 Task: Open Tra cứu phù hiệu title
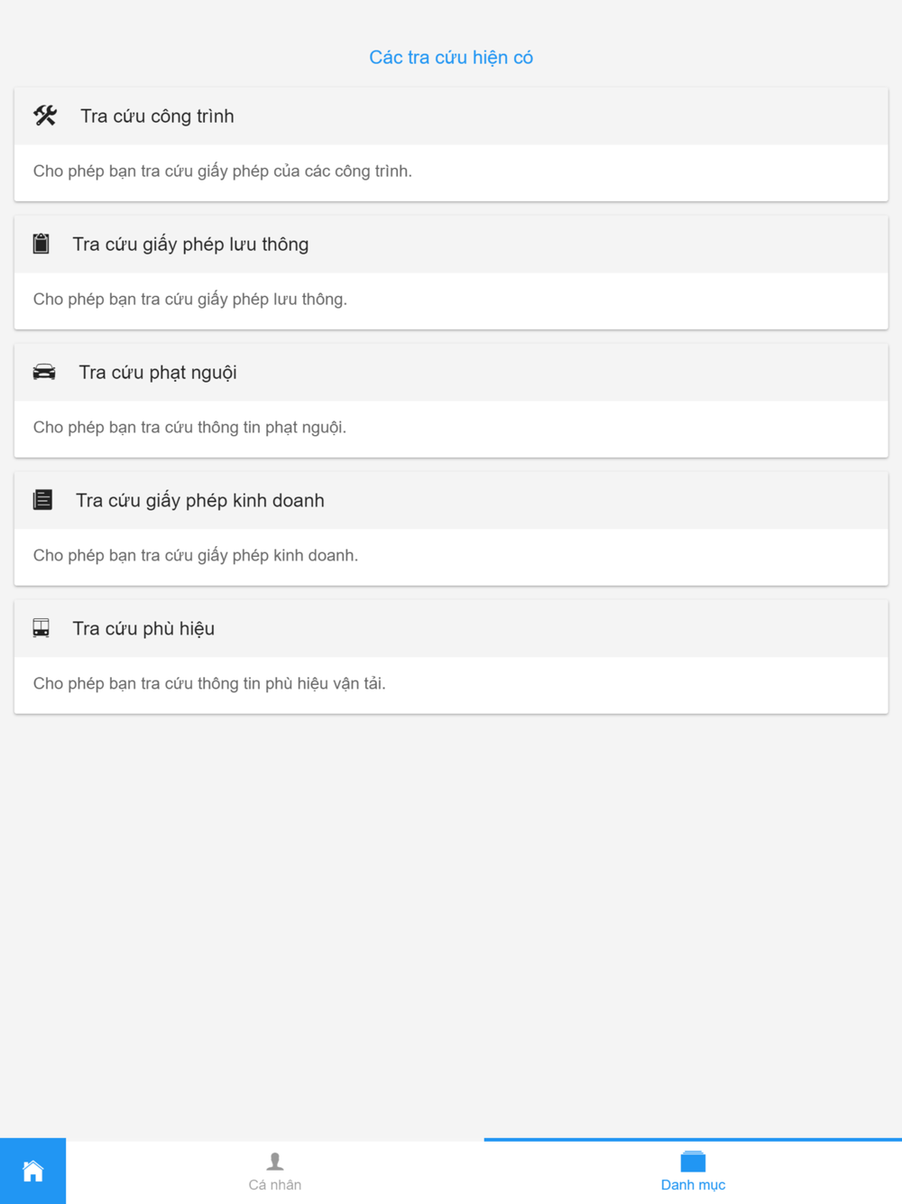tap(143, 629)
